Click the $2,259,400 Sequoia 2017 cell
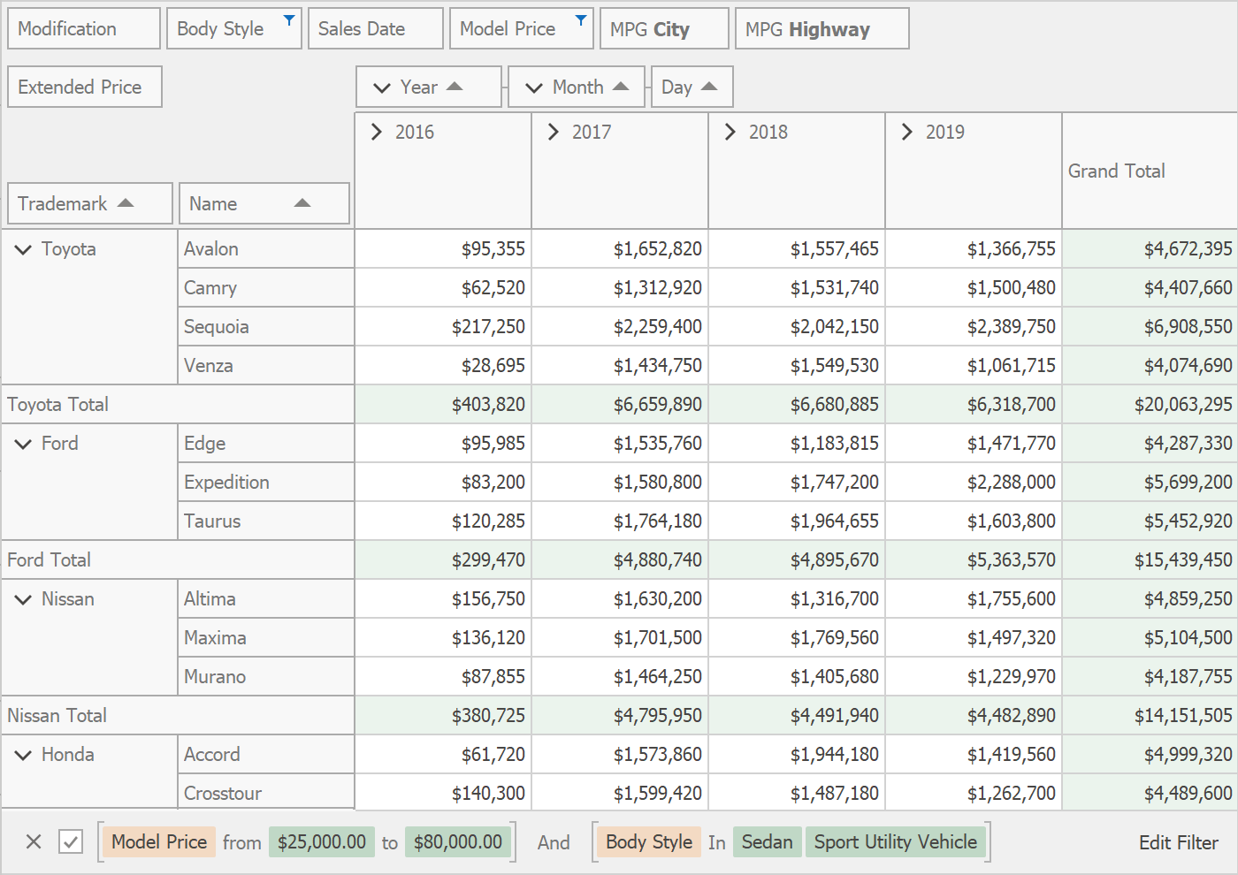Screen dimensions: 1238x875 click(620, 327)
